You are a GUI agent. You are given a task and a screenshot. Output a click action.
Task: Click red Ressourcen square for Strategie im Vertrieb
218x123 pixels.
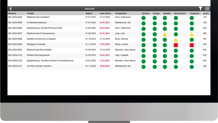[x=176, y=45]
